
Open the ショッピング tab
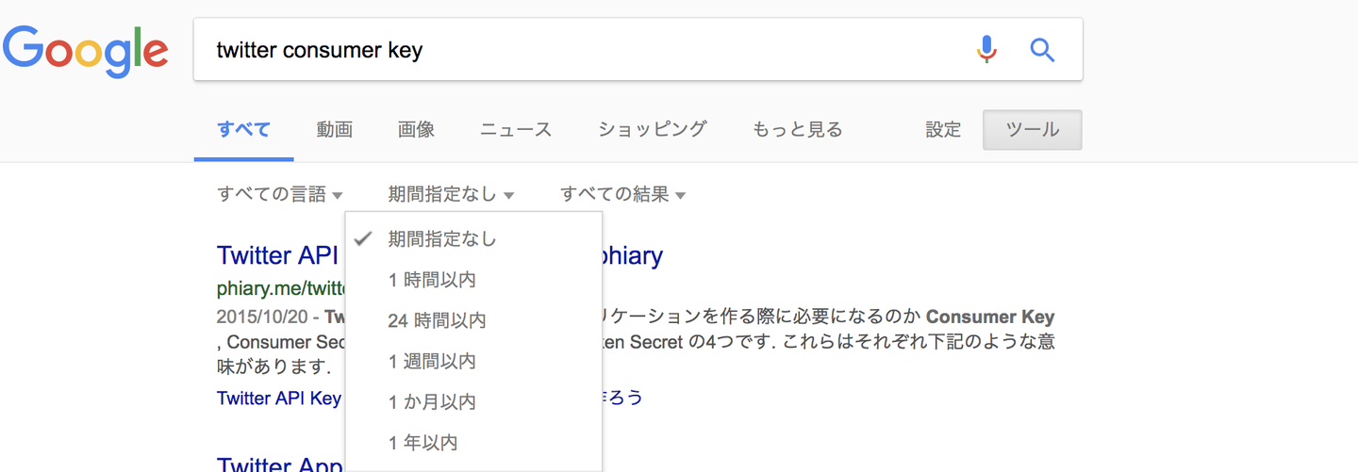click(652, 130)
